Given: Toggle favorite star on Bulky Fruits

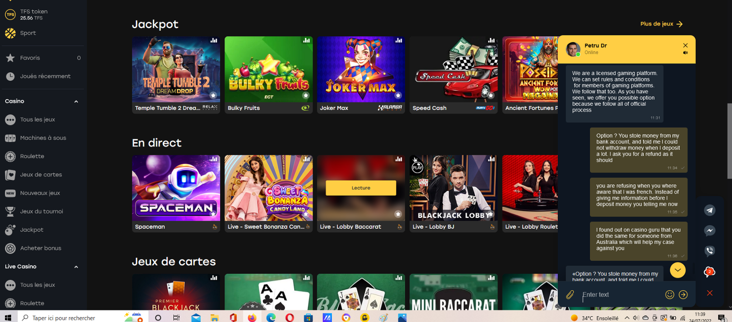Looking at the screenshot, I should click(x=305, y=96).
